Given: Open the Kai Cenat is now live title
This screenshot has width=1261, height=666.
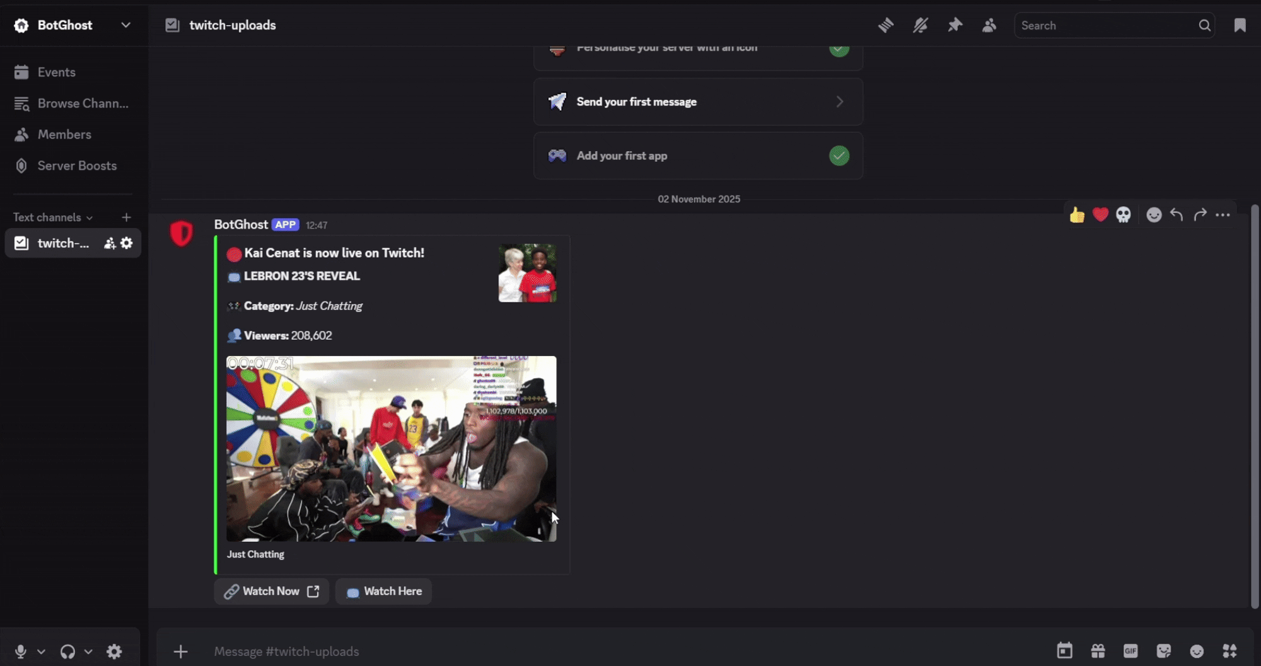Looking at the screenshot, I should pos(334,253).
